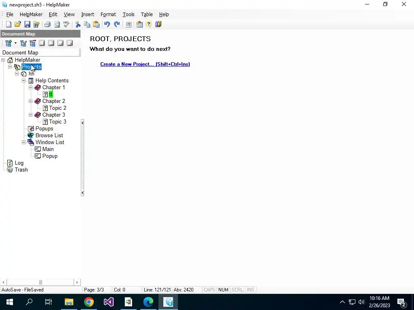The width and height of the screenshot is (414, 310).
Task: Move node left using the arrow button
Action: click(42, 43)
